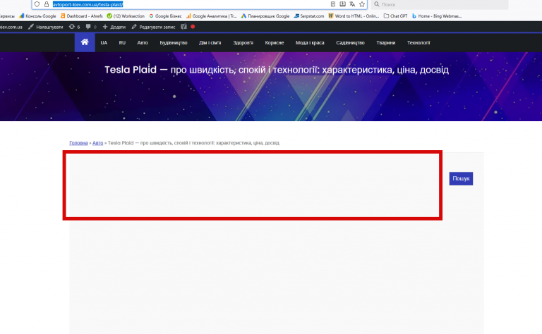Click the red Yoast status dot indicator
Screen dimensions: 542x334
click(x=193, y=27)
